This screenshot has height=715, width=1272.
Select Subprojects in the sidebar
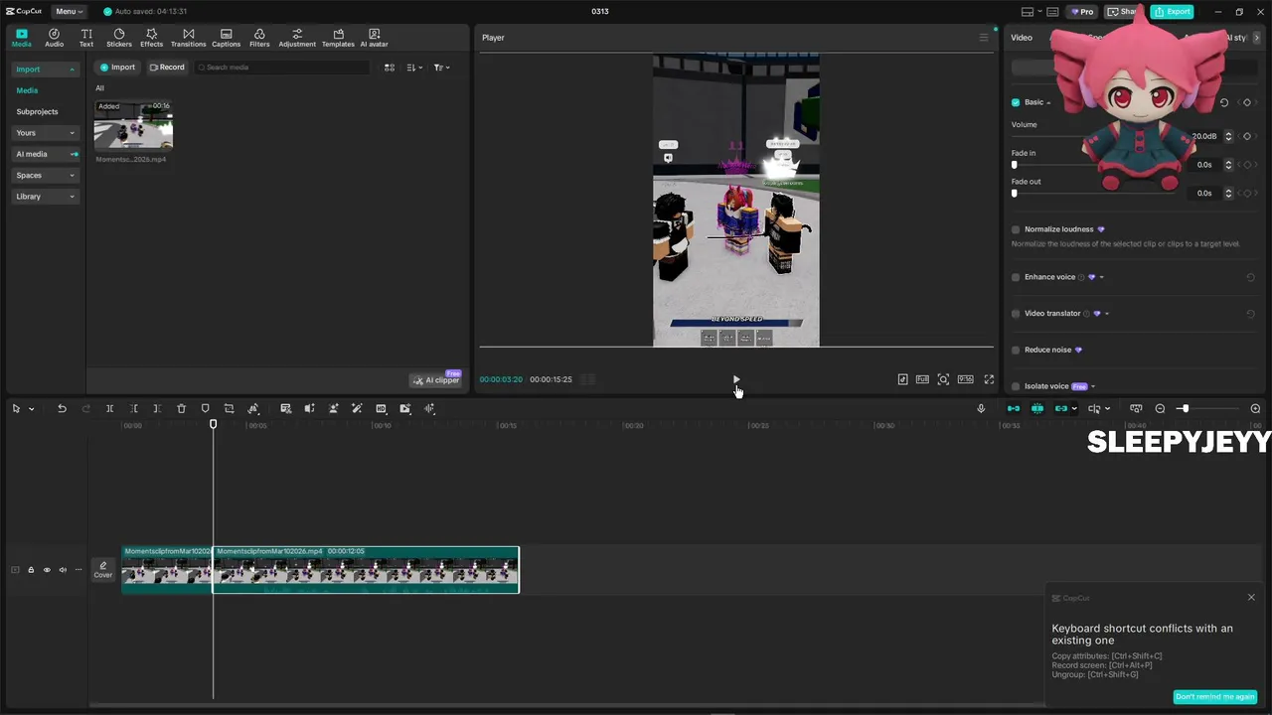(37, 111)
